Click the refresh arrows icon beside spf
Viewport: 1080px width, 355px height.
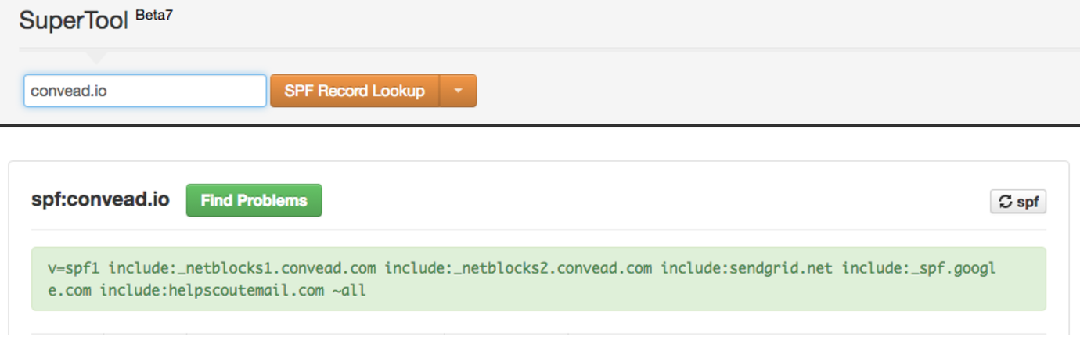tap(1006, 202)
